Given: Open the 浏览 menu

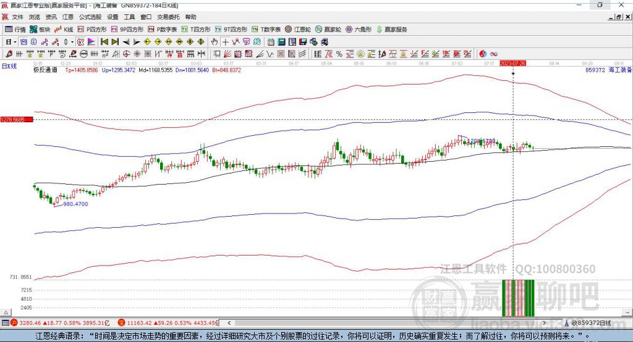Looking at the screenshot, I should point(35,17).
